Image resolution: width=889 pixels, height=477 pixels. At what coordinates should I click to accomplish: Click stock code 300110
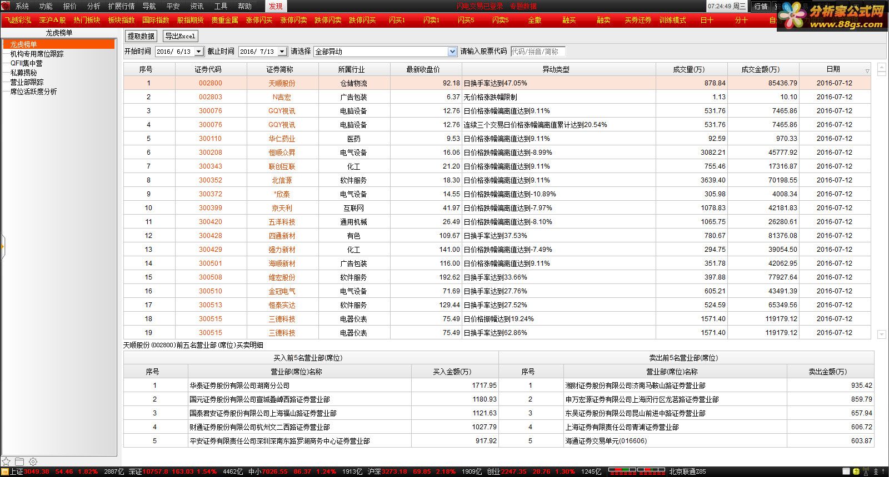(x=211, y=139)
